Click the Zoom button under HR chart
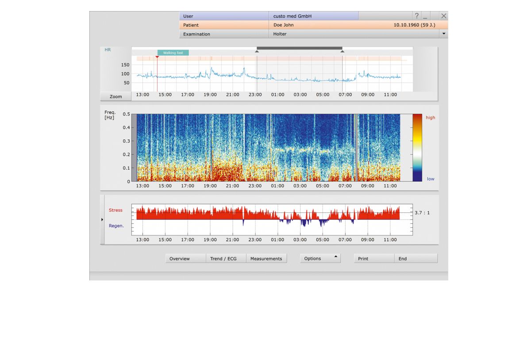 (115, 96)
